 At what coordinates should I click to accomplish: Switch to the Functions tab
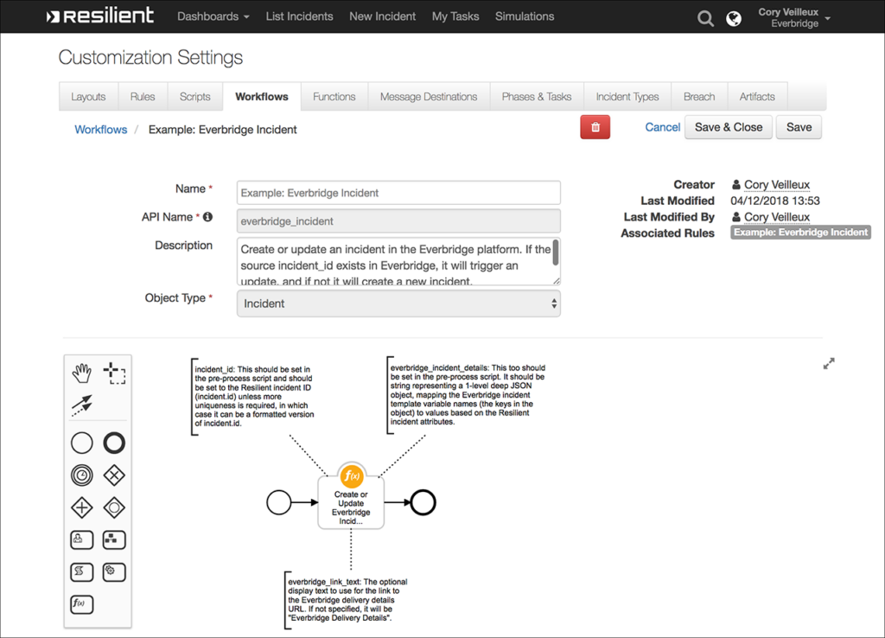334,97
